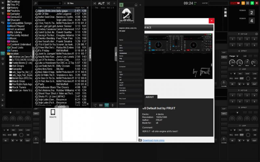Screen dimensions: 260x162
Task: Click the left deck loop OUT button
Action: pos(28,141)
